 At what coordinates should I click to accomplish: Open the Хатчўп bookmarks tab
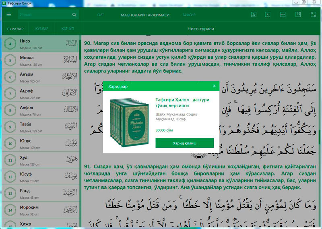(x=67, y=29)
